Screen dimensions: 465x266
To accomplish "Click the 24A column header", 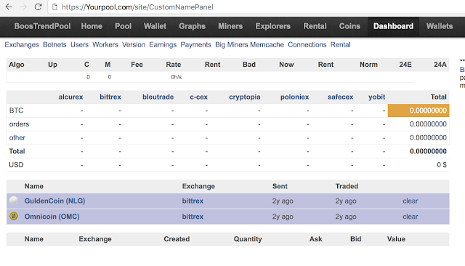I will tap(440, 65).
